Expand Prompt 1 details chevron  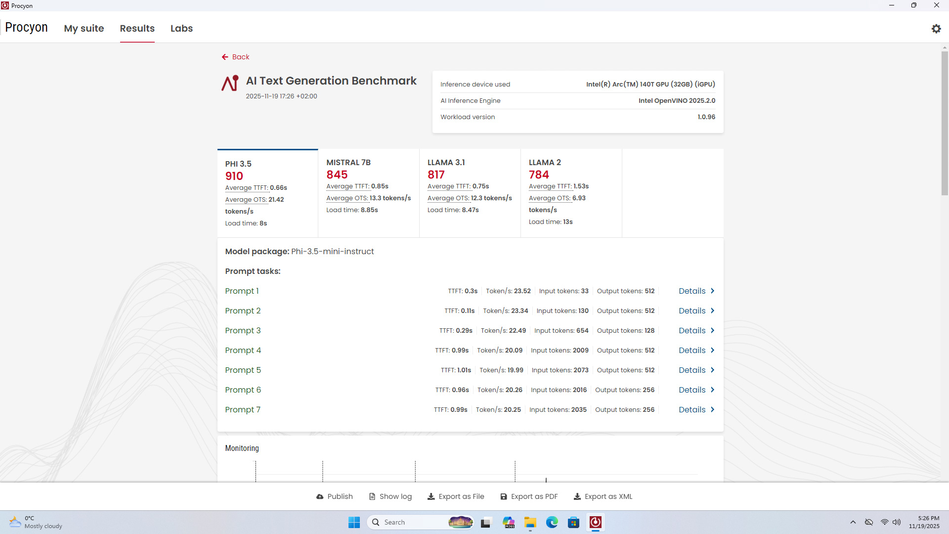pyautogui.click(x=712, y=291)
